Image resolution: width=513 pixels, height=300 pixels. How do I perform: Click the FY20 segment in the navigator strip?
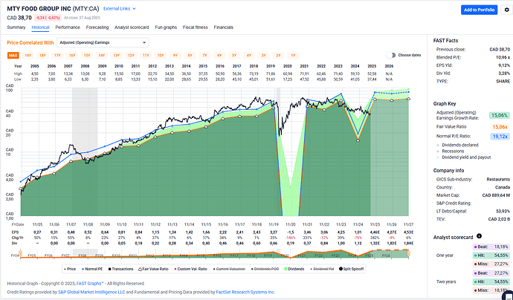284,255
